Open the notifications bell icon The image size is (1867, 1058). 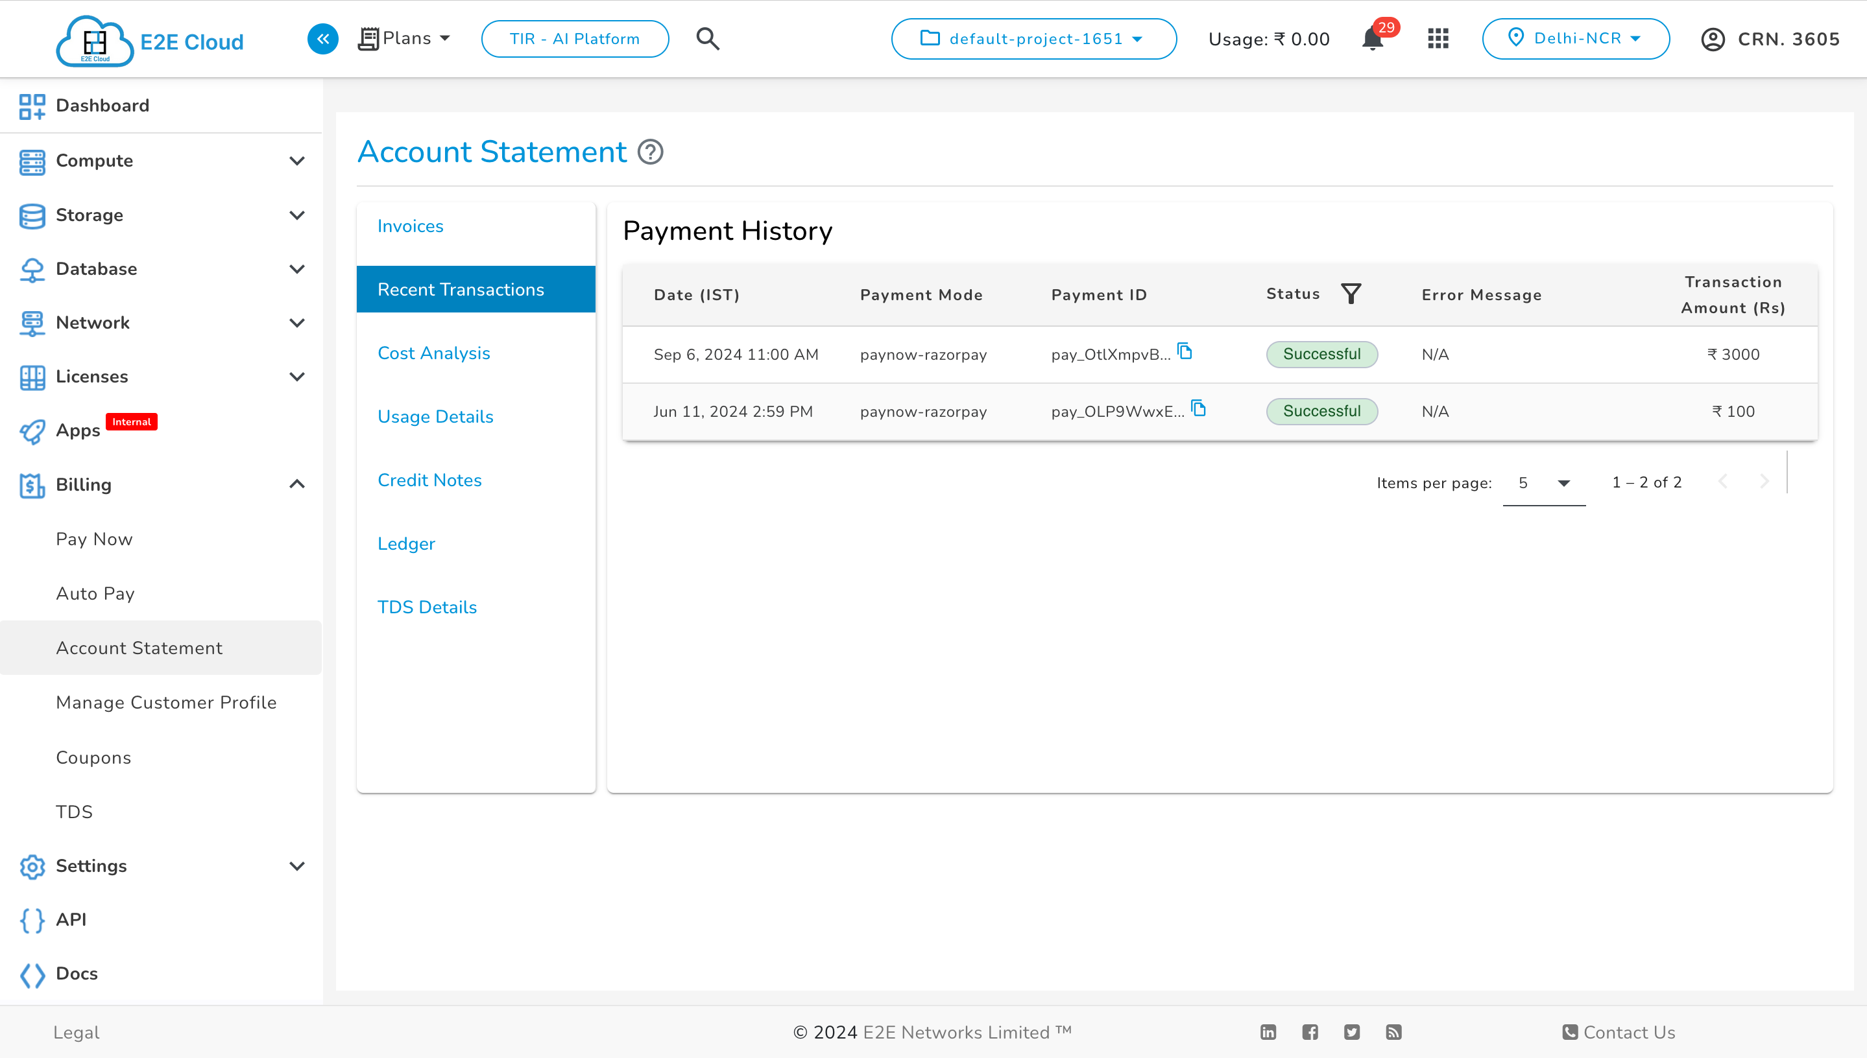pyautogui.click(x=1373, y=38)
